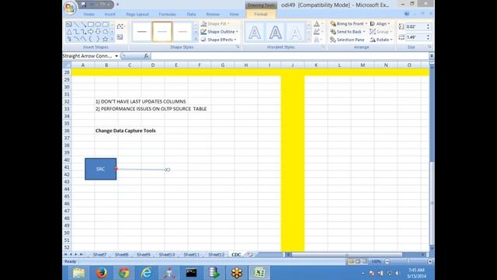Viewport: 497px width, 280px height.
Task: Expand the Insert Shapes gallery
Action: tap(112, 39)
